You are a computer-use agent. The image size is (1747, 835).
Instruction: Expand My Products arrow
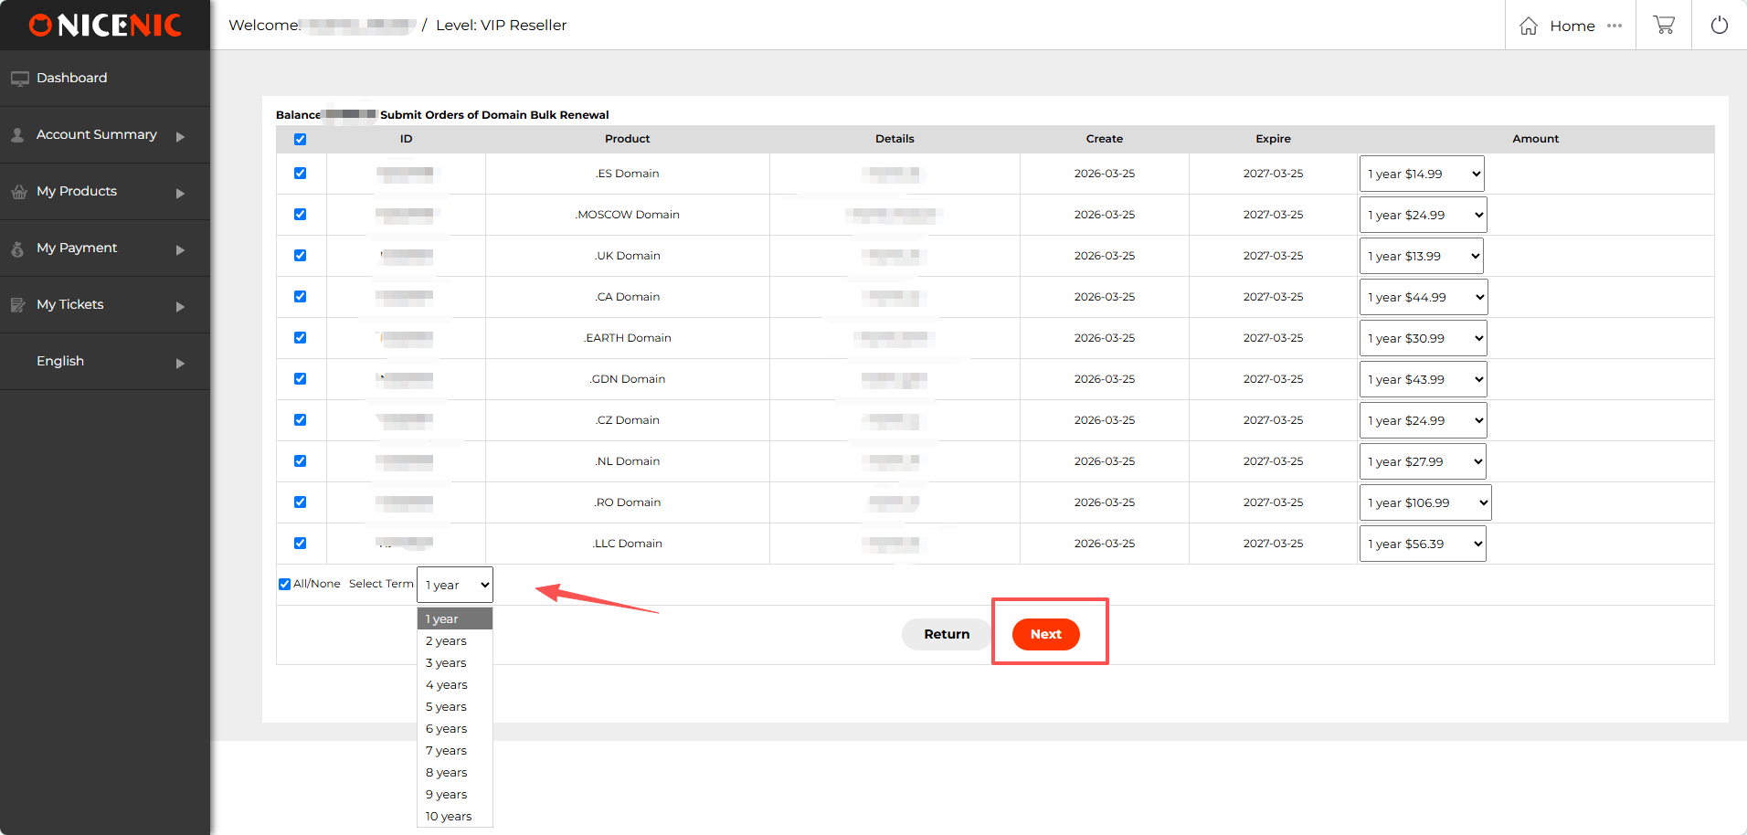click(x=180, y=193)
